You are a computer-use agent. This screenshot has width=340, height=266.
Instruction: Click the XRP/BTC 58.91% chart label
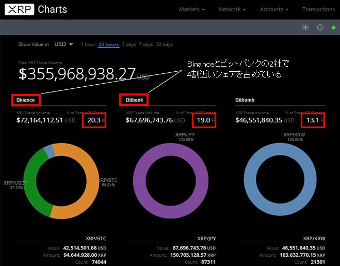[108, 182]
